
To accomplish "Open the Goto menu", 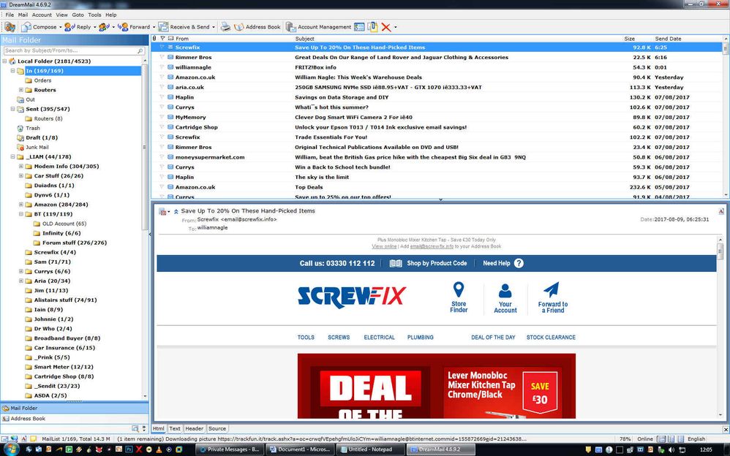I will (78, 15).
